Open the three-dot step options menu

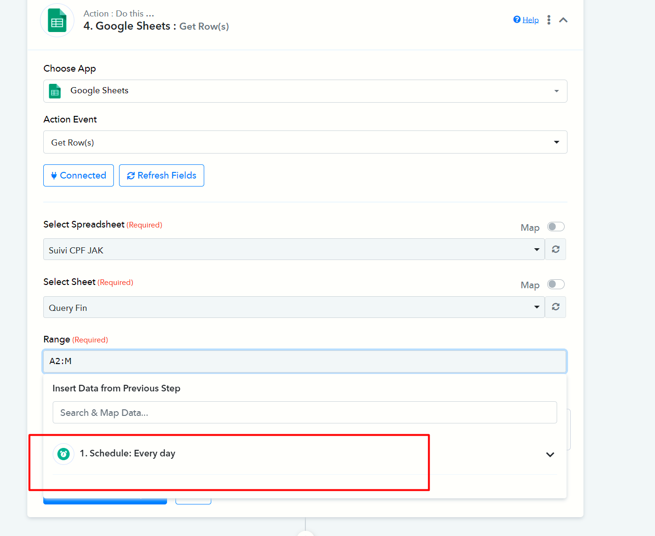(549, 20)
